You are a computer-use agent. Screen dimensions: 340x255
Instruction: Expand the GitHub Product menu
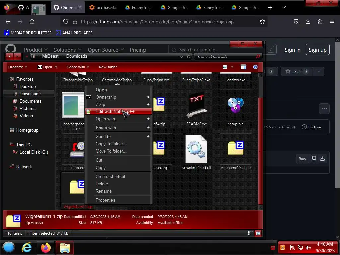tap(36, 50)
